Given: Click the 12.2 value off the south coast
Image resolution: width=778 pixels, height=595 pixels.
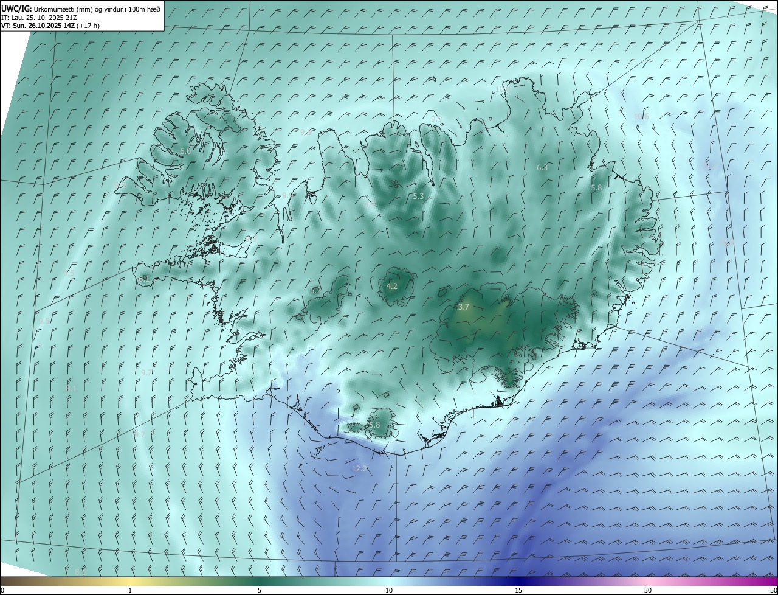Looking at the screenshot, I should tap(360, 469).
